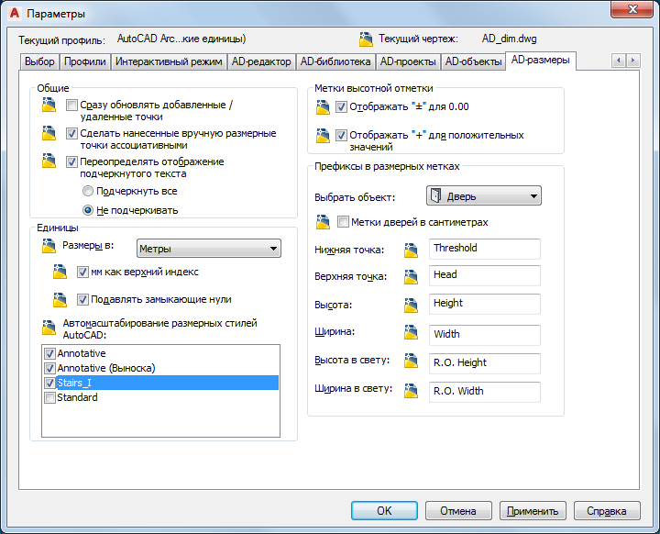
Task: Click 'R.O. Height' input field
Action: coord(485,363)
